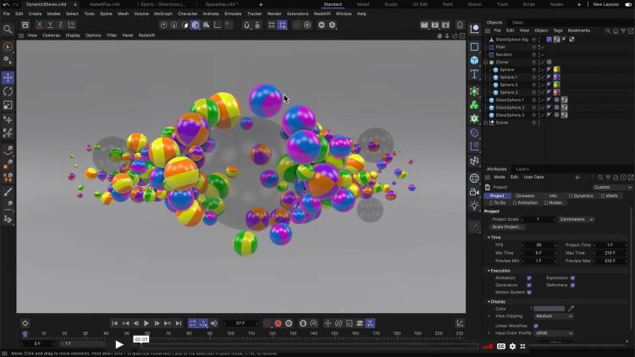Open the Simulate menu
This screenshot has height=357, width=635.
[233, 14]
